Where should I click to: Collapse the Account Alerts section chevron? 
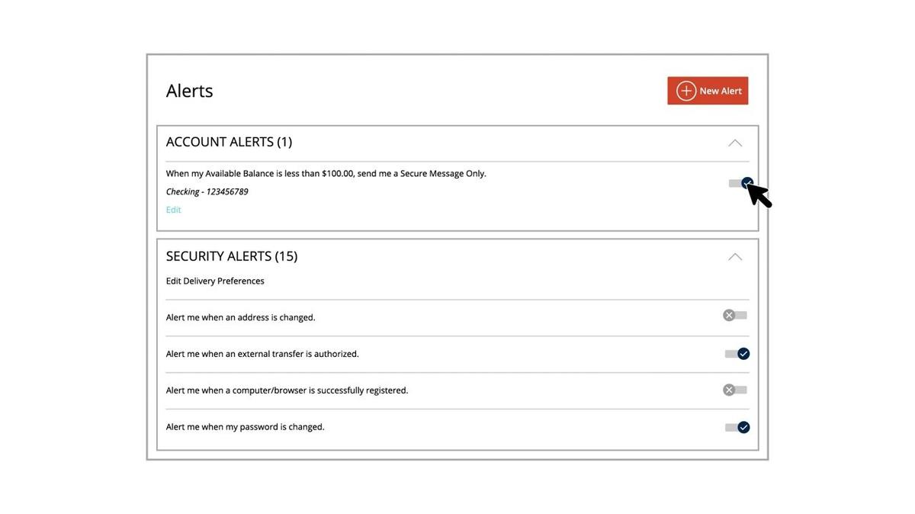735,143
